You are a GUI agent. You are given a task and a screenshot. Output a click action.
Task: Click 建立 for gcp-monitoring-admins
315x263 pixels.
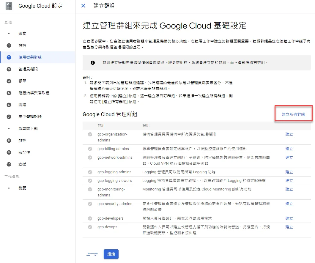(x=289, y=189)
